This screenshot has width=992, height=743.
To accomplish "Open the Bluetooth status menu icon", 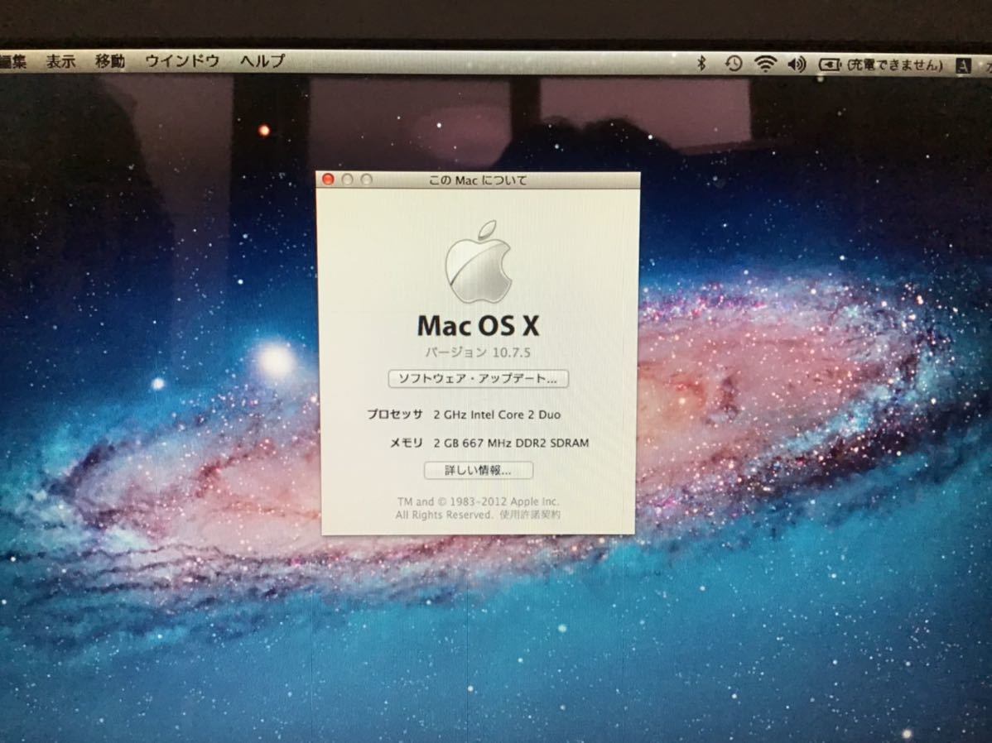I will point(701,63).
